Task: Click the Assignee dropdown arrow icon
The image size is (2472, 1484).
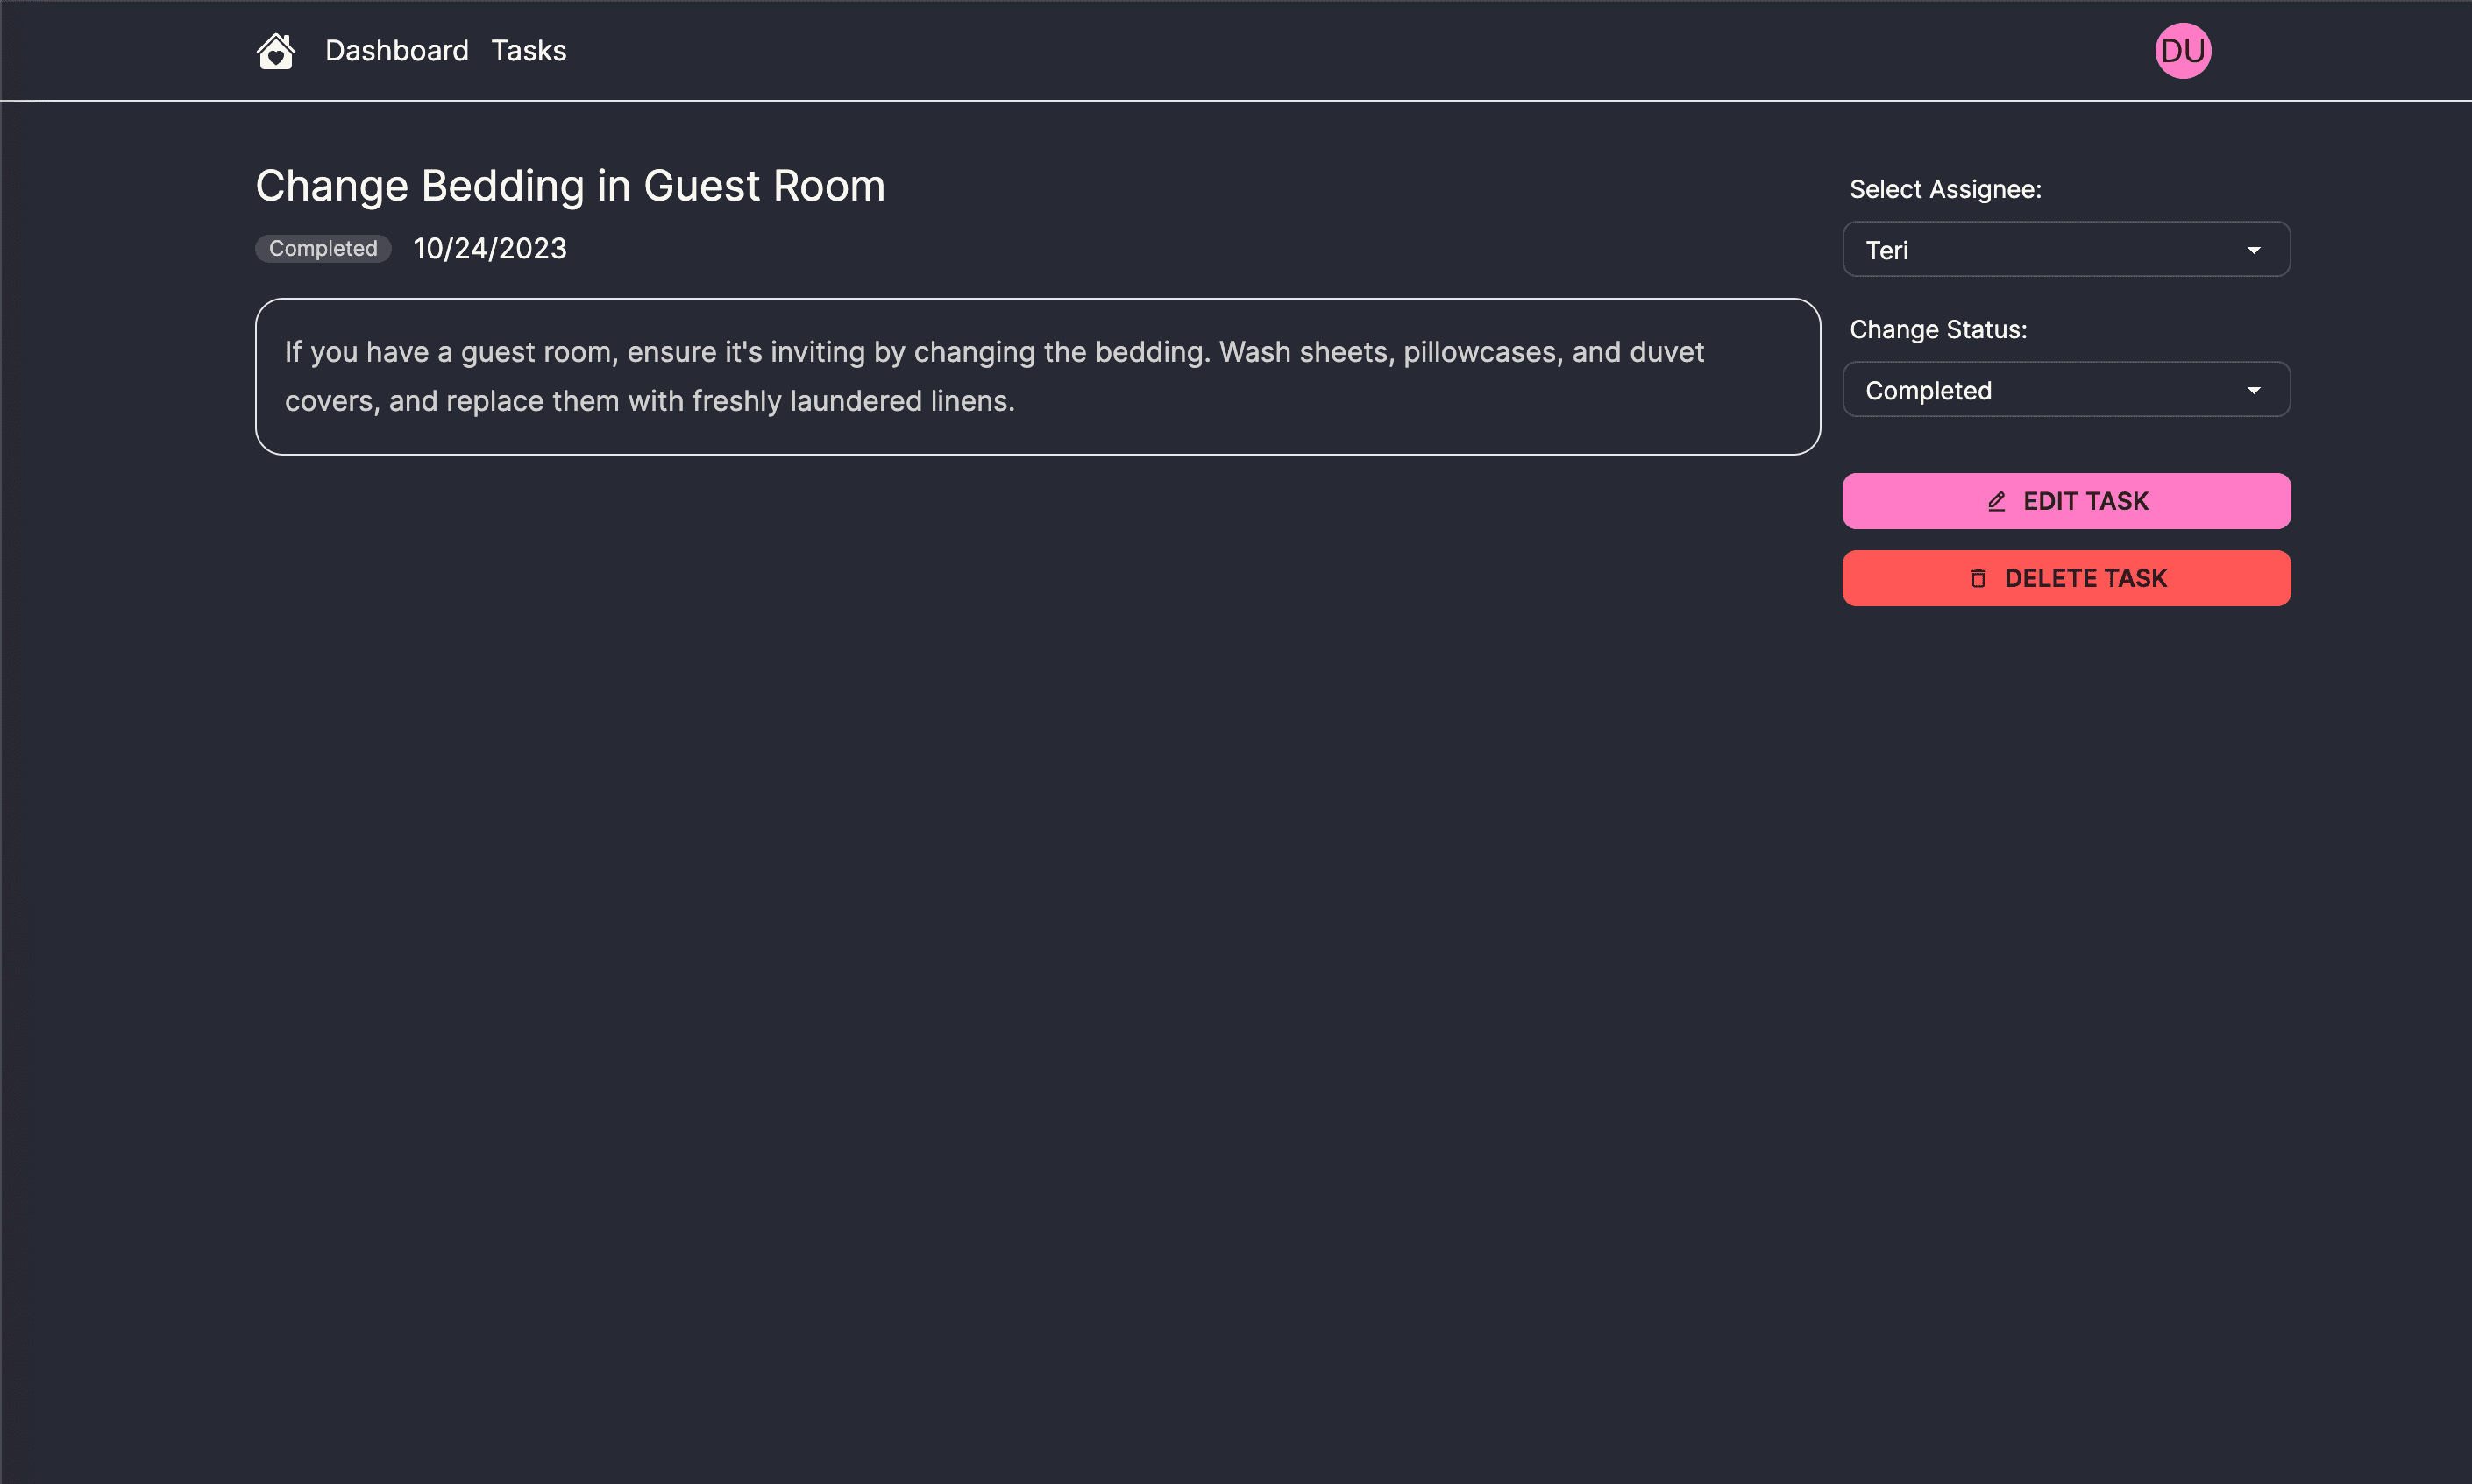Action: pos(2253,250)
